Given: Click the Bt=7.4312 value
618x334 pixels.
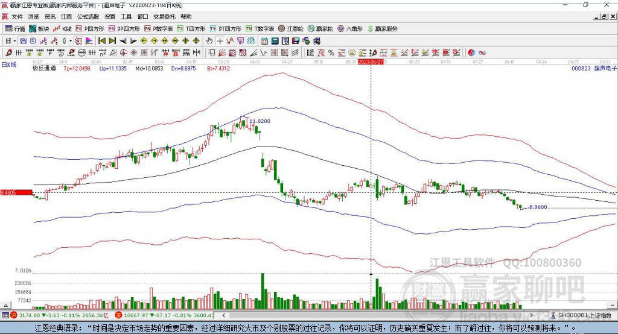Looking at the screenshot, I should click(x=218, y=68).
